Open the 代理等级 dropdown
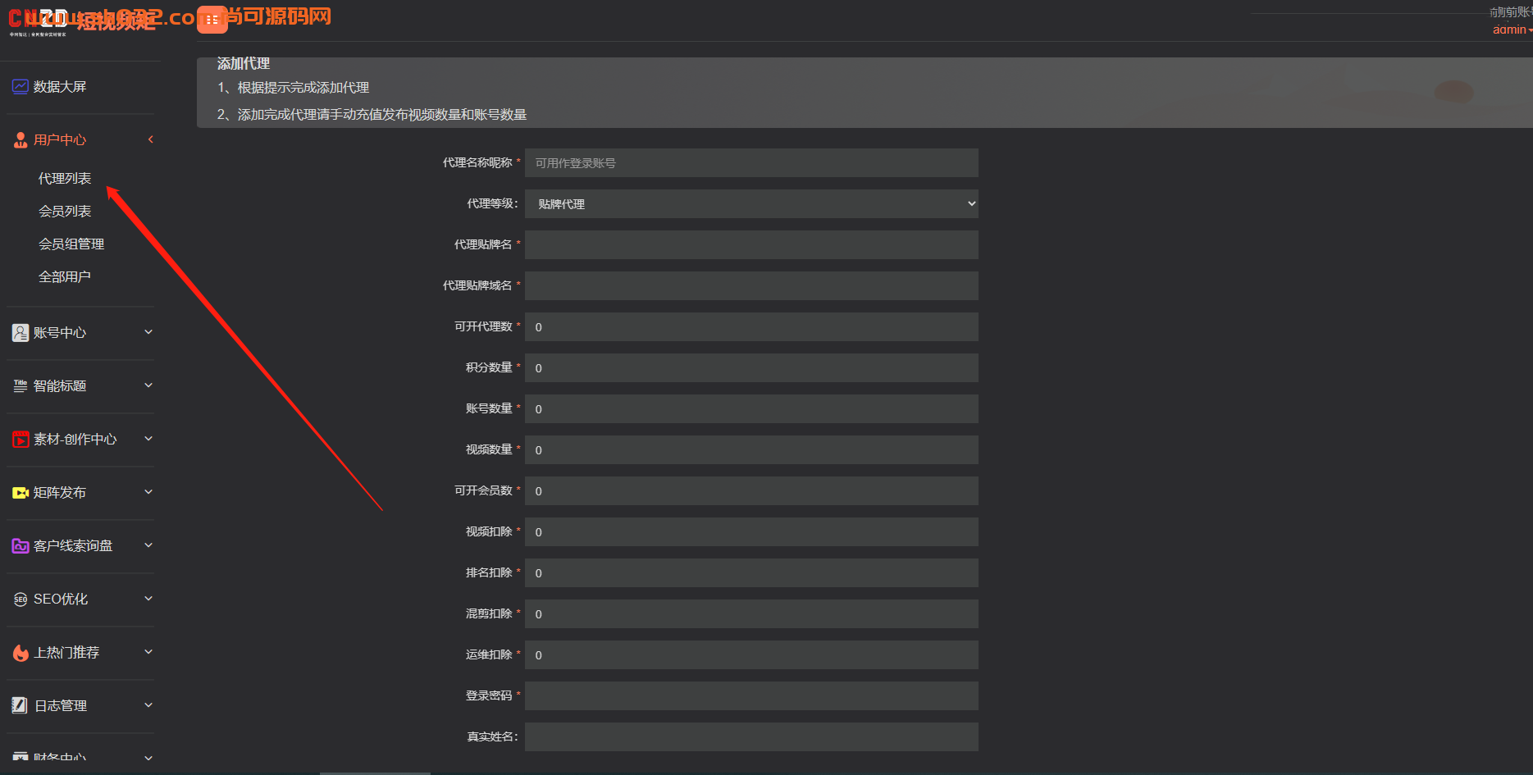The image size is (1533, 775). (x=751, y=204)
